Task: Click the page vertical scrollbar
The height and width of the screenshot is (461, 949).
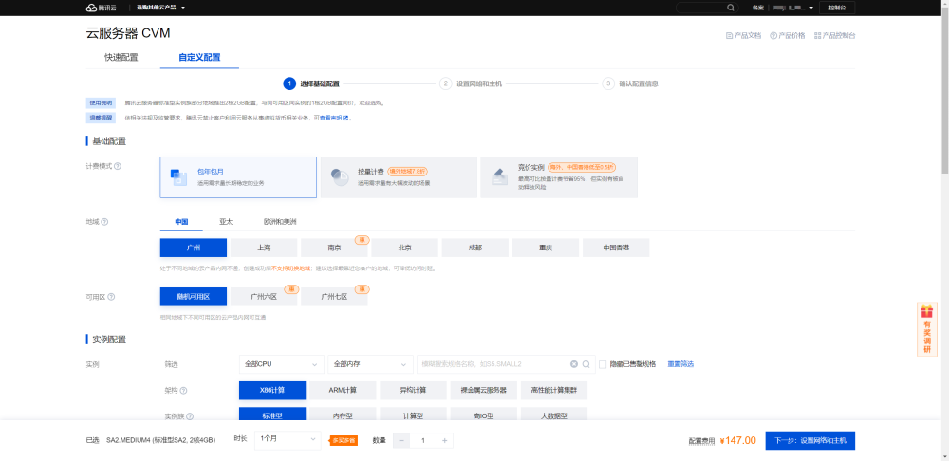Action: tap(945, 91)
